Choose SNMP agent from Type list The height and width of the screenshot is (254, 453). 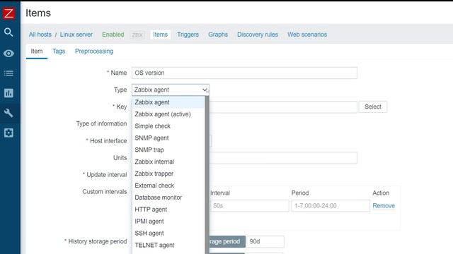[x=168, y=138]
